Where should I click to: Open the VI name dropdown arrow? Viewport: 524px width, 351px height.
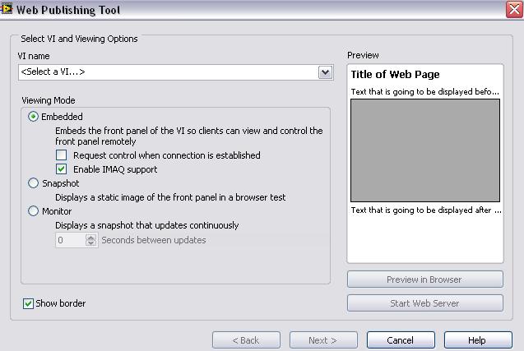point(326,72)
